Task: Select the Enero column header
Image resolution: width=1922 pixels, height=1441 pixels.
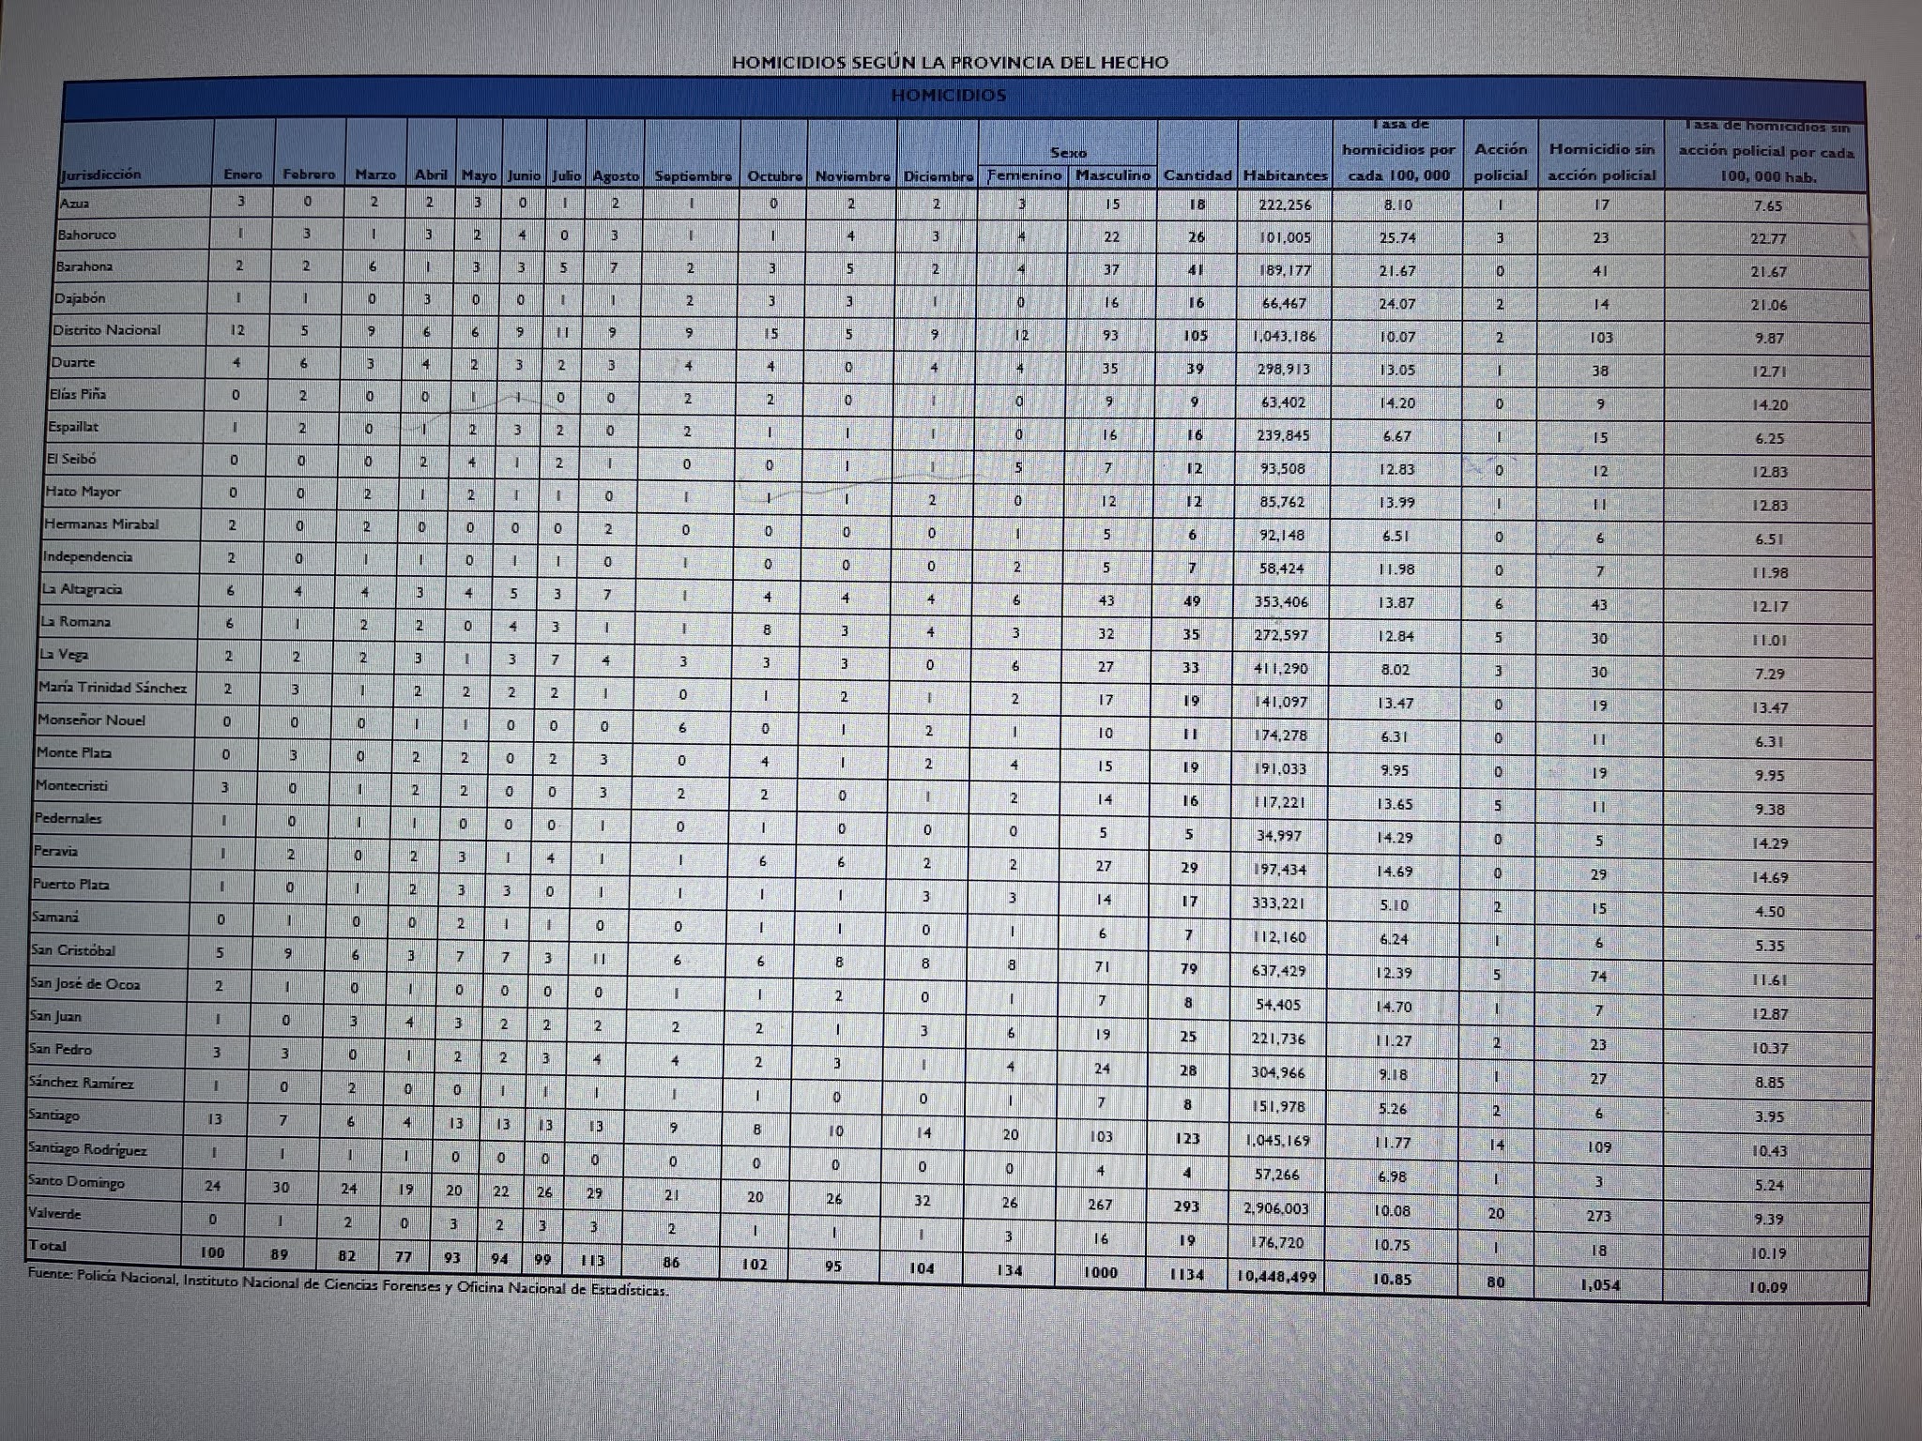Action: [x=243, y=174]
